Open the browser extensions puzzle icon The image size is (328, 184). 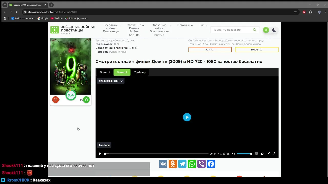pos(310,12)
